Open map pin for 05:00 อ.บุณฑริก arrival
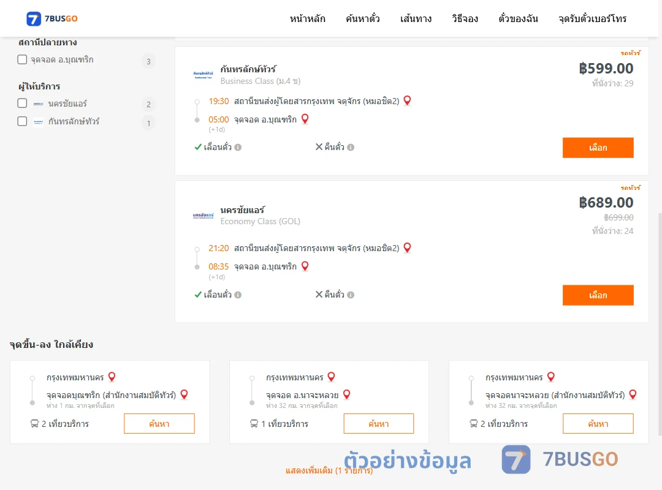This screenshot has width=662, height=490. (x=305, y=119)
